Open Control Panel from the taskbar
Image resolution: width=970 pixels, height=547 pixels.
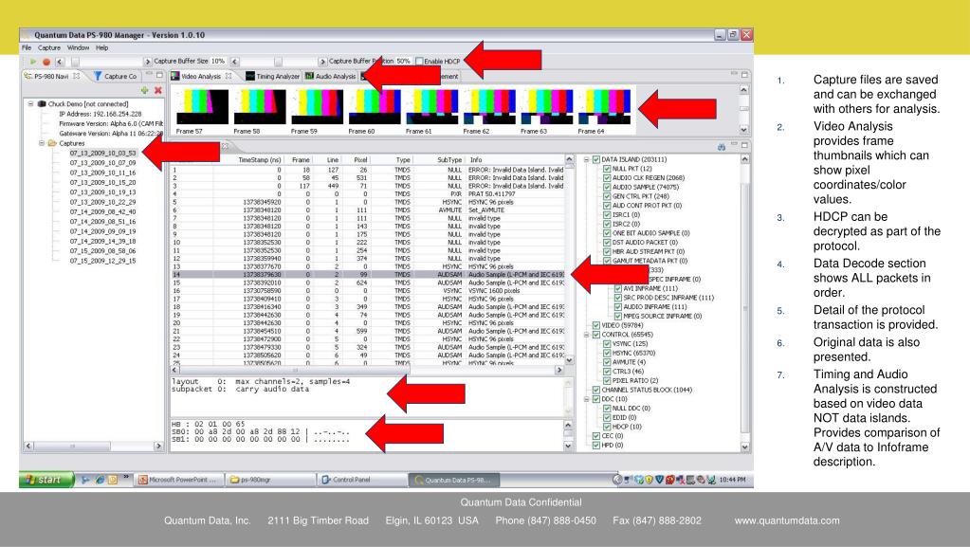point(362,480)
